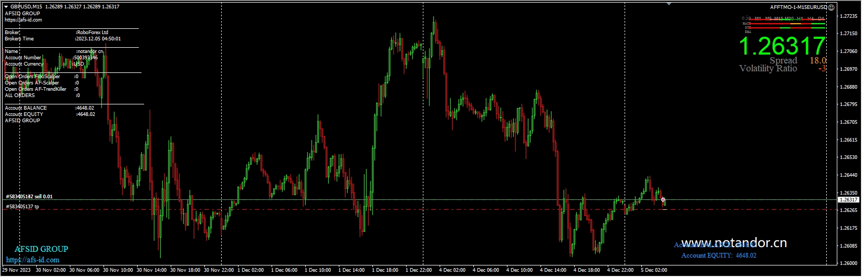862x277 pixels.
Task: Click the Open Orders AF-Scalper row
Action: 42,83
